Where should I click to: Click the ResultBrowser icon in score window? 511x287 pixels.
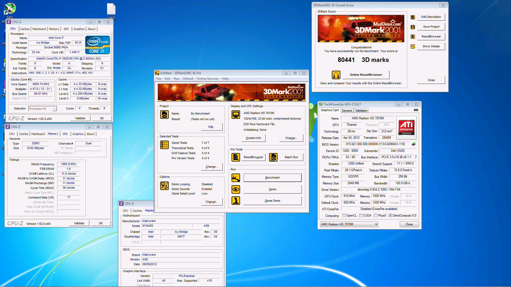[413, 37]
